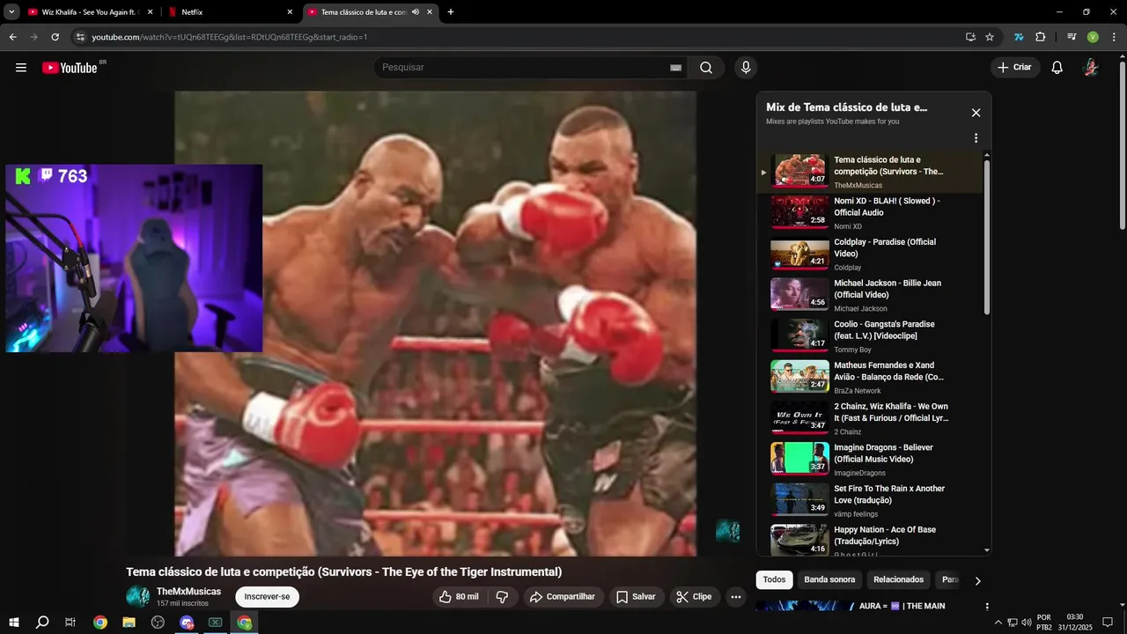Open Chrome extensions puzzle menu
The width and height of the screenshot is (1127, 634).
pyautogui.click(x=1040, y=37)
